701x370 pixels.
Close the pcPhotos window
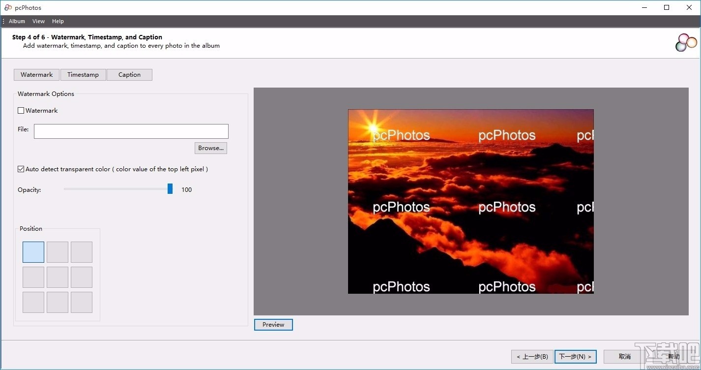coord(689,7)
